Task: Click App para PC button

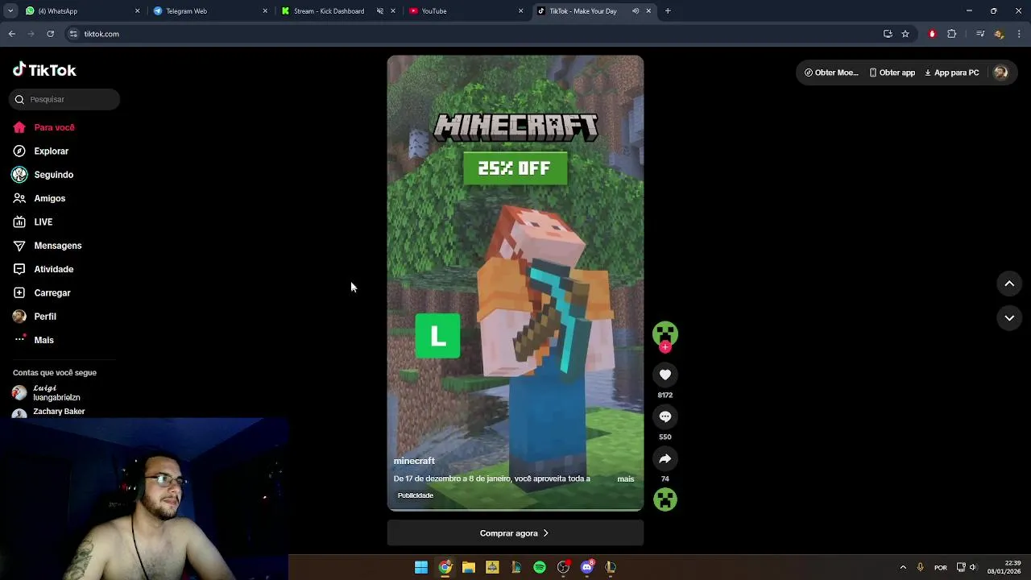Action: pyautogui.click(x=951, y=72)
